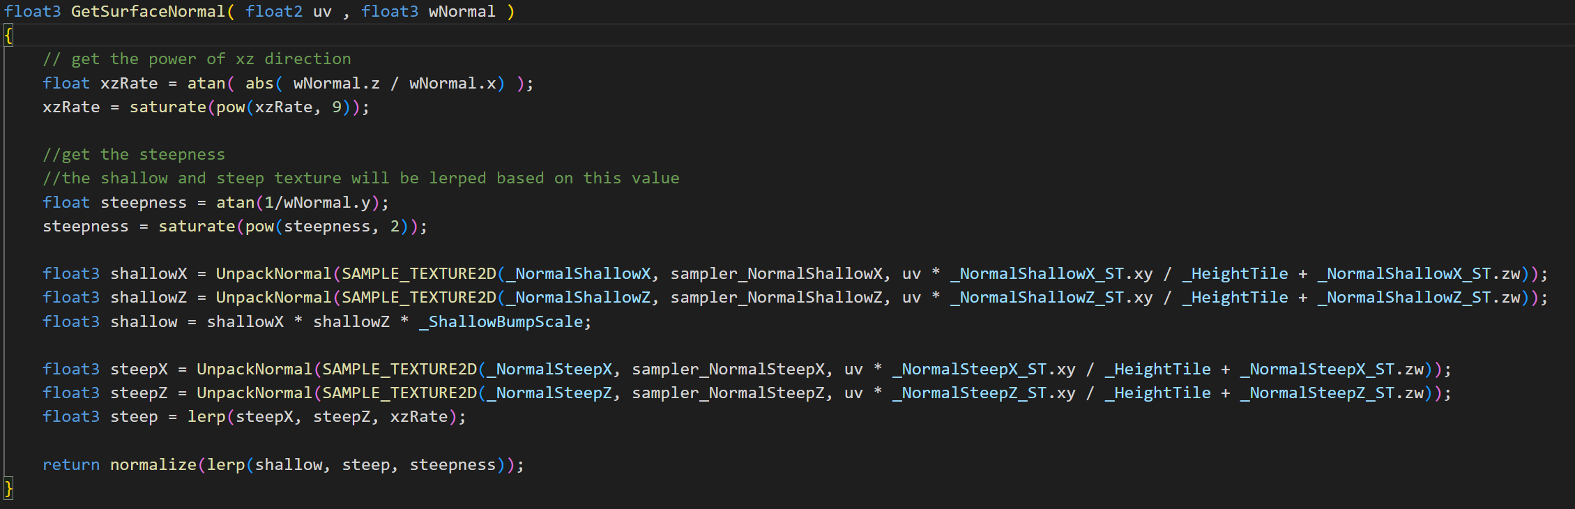The image size is (1575, 509).
Task: Click the 'wNormal.z' expression
Action: [x=336, y=84]
